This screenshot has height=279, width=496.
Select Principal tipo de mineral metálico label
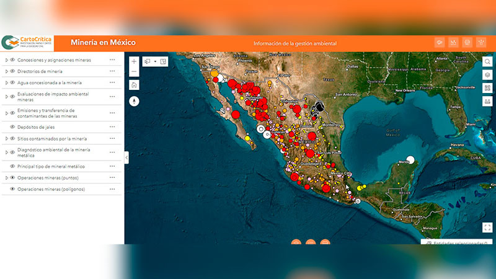(x=51, y=166)
